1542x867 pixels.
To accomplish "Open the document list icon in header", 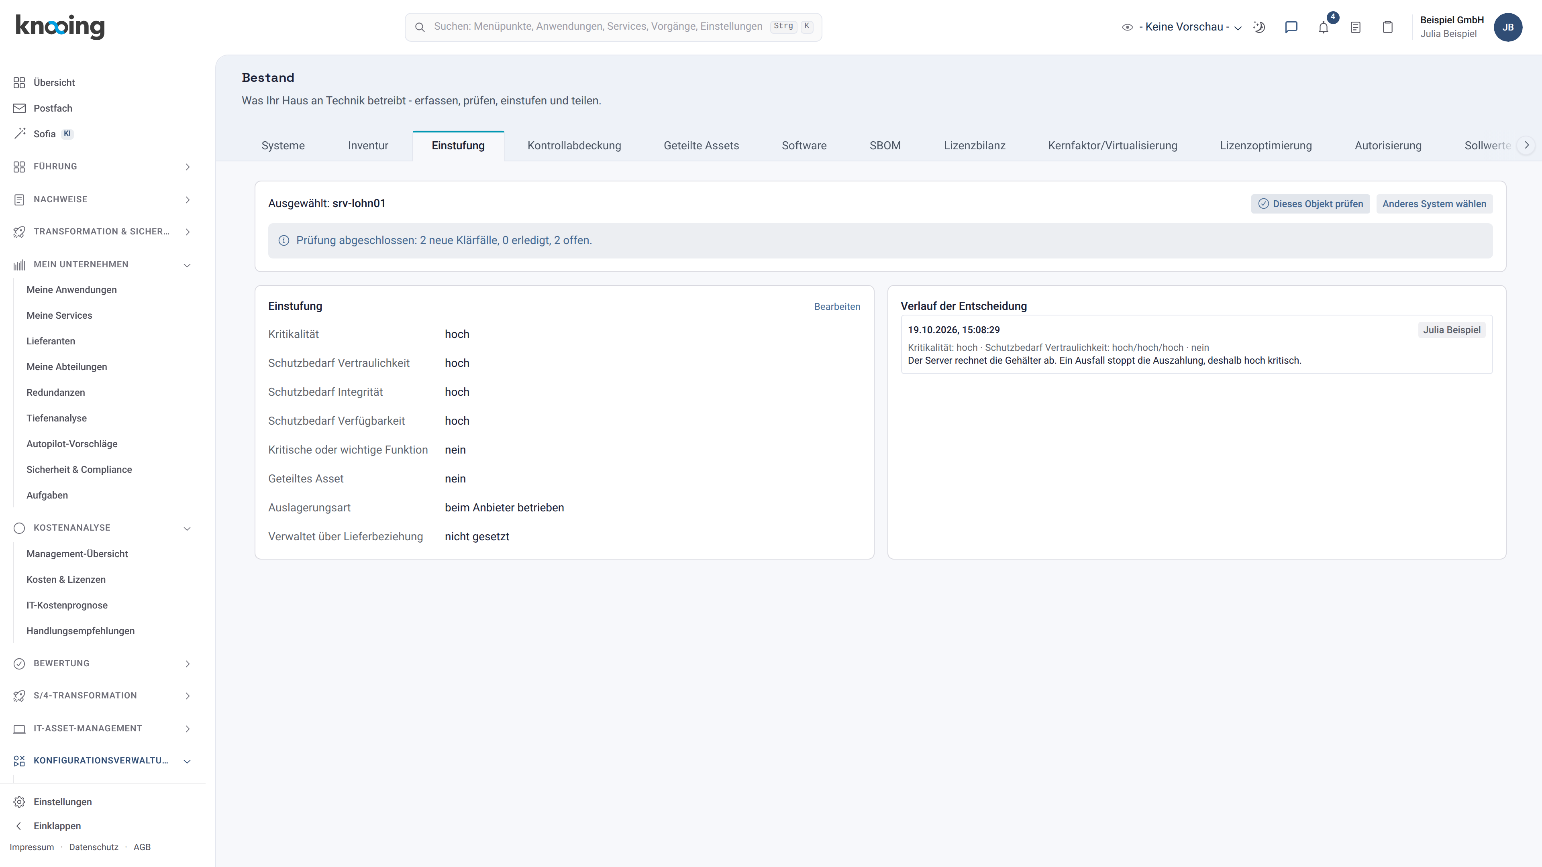I will pos(1356,27).
